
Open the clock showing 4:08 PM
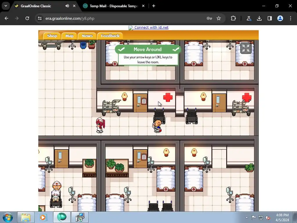pos(282,217)
